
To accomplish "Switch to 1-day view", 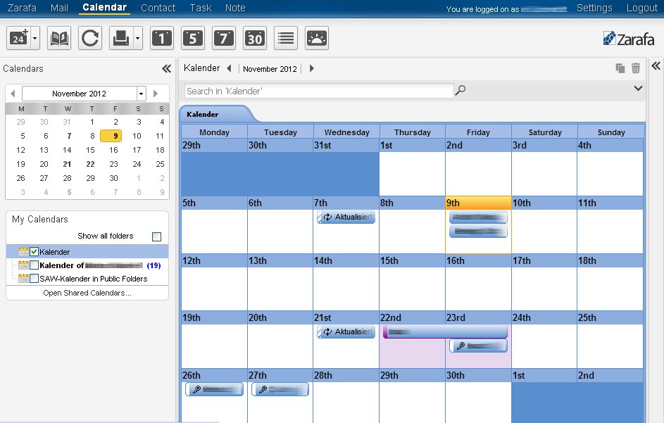I will 162,38.
